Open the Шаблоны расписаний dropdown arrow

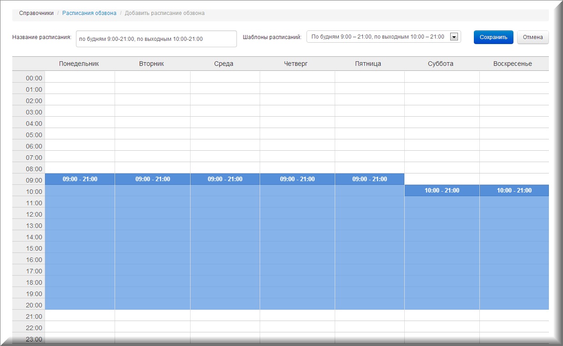453,37
